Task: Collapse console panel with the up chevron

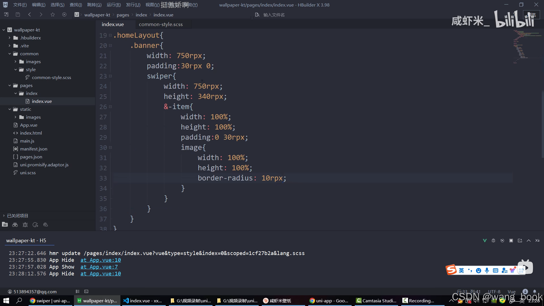Action: 529,241
